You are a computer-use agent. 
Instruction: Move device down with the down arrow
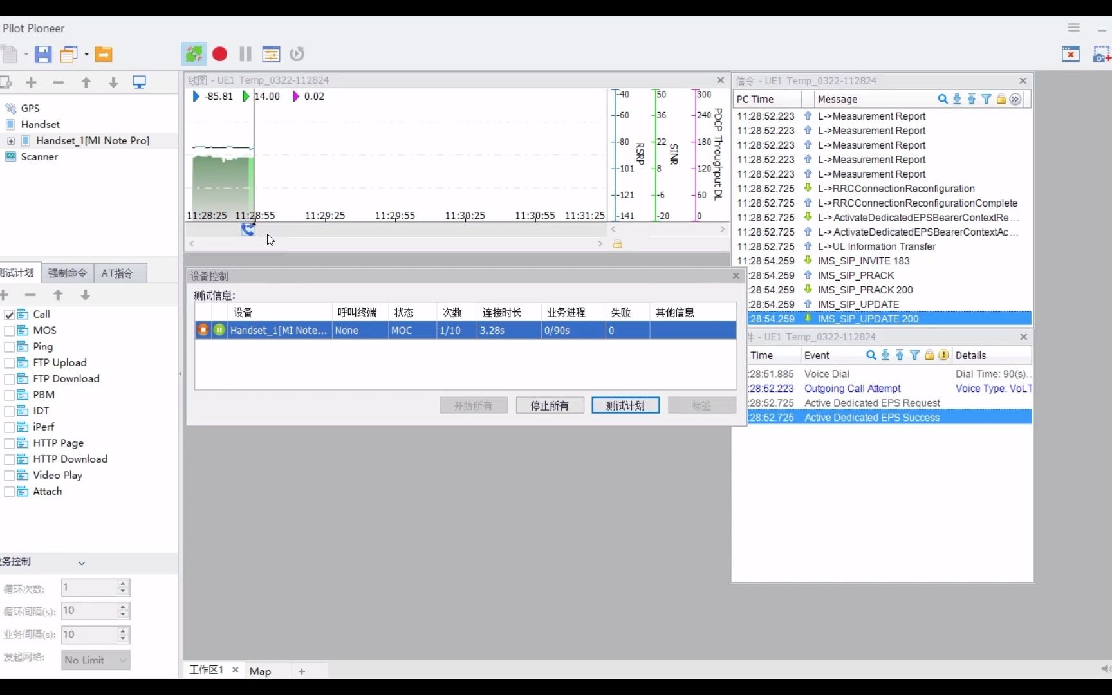click(113, 82)
